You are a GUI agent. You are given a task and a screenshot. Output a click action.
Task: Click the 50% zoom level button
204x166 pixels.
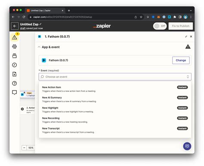click(x=31, y=148)
